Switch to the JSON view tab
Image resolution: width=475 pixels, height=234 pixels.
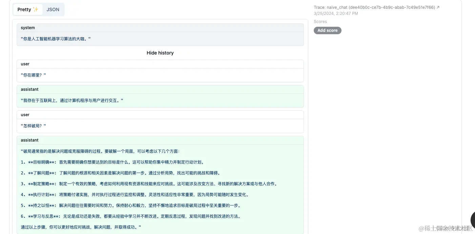pos(53,9)
